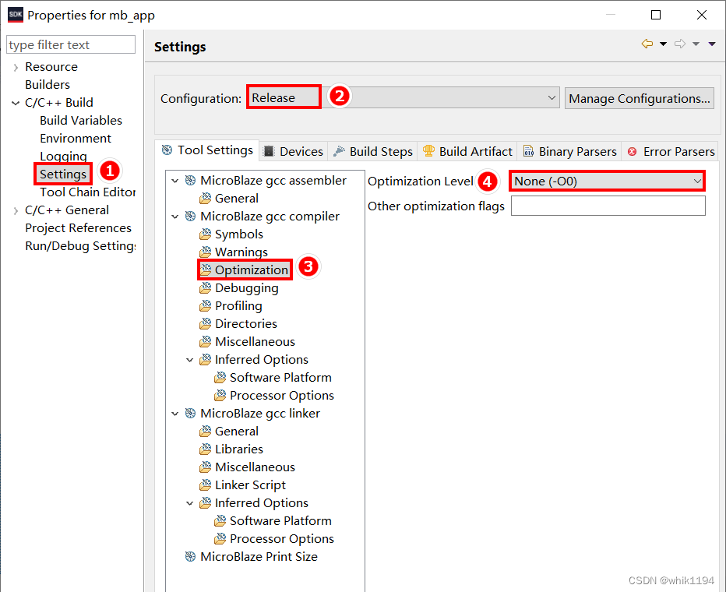Image resolution: width=726 pixels, height=592 pixels.
Task: Select Optimization under gcc compiler
Action: click(252, 270)
